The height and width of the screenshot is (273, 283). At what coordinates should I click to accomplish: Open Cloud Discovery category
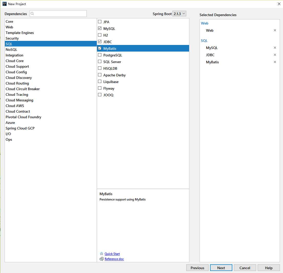pyautogui.click(x=51, y=78)
